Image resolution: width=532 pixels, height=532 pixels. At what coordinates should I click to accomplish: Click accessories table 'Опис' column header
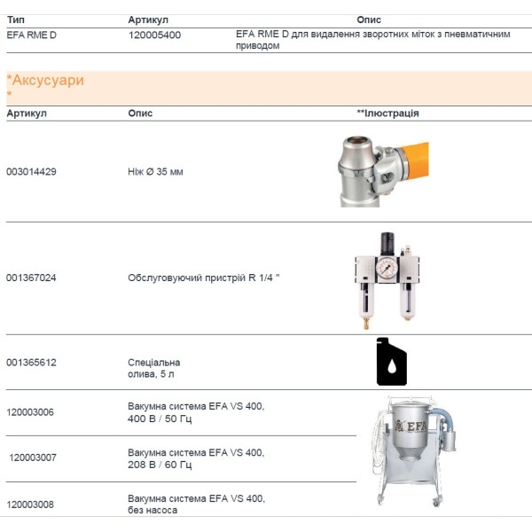[x=140, y=113]
